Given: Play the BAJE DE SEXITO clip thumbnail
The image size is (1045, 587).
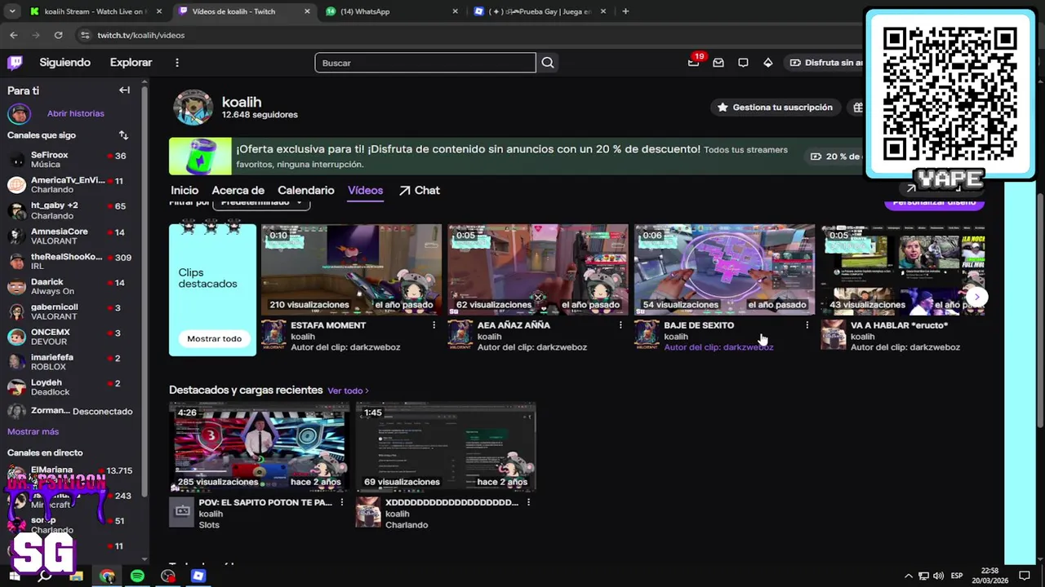Looking at the screenshot, I should [724, 269].
